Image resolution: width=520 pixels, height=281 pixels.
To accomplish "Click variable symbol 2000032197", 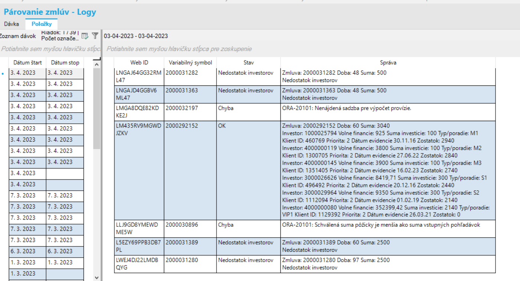I will [182, 108].
